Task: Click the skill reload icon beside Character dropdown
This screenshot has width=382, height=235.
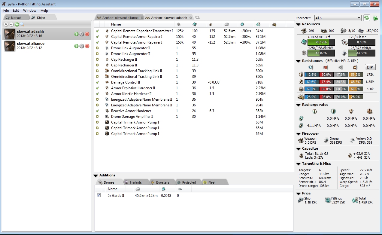Action: (366, 18)
